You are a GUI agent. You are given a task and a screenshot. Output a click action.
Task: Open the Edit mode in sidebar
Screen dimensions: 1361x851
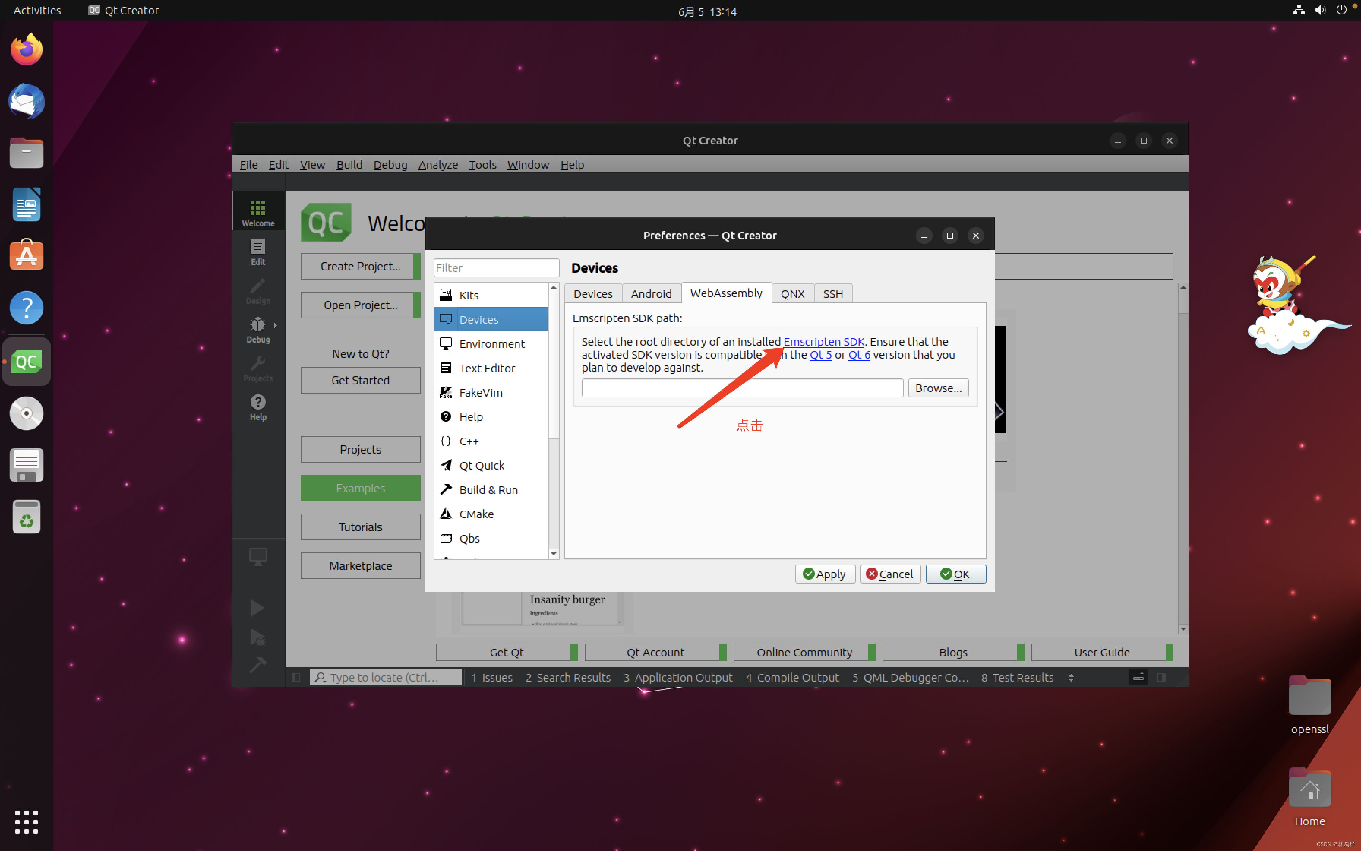(257, 252)
